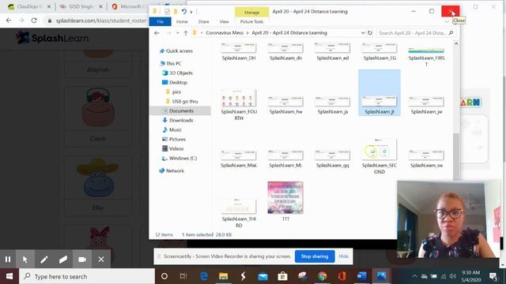This screenshot has height=284, width=506.
Task: Select the SplashLearn_ja file
Action: point(333,106)
